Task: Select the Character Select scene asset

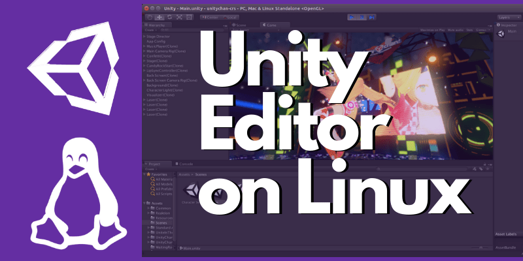Action: (191, 193)
